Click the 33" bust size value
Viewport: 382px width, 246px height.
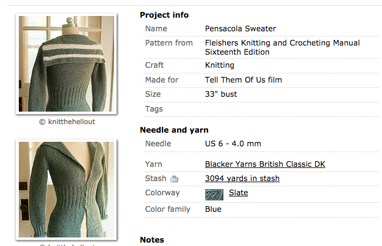coord(221,94)
